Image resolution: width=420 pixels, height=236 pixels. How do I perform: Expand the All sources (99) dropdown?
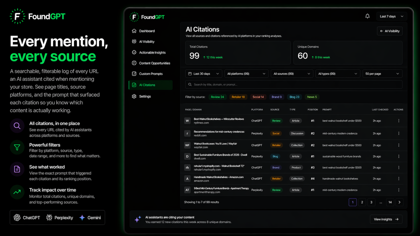pos(292,74)
